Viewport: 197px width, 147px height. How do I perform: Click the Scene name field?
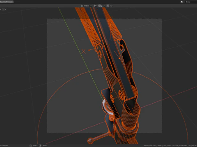coord(191,2)
